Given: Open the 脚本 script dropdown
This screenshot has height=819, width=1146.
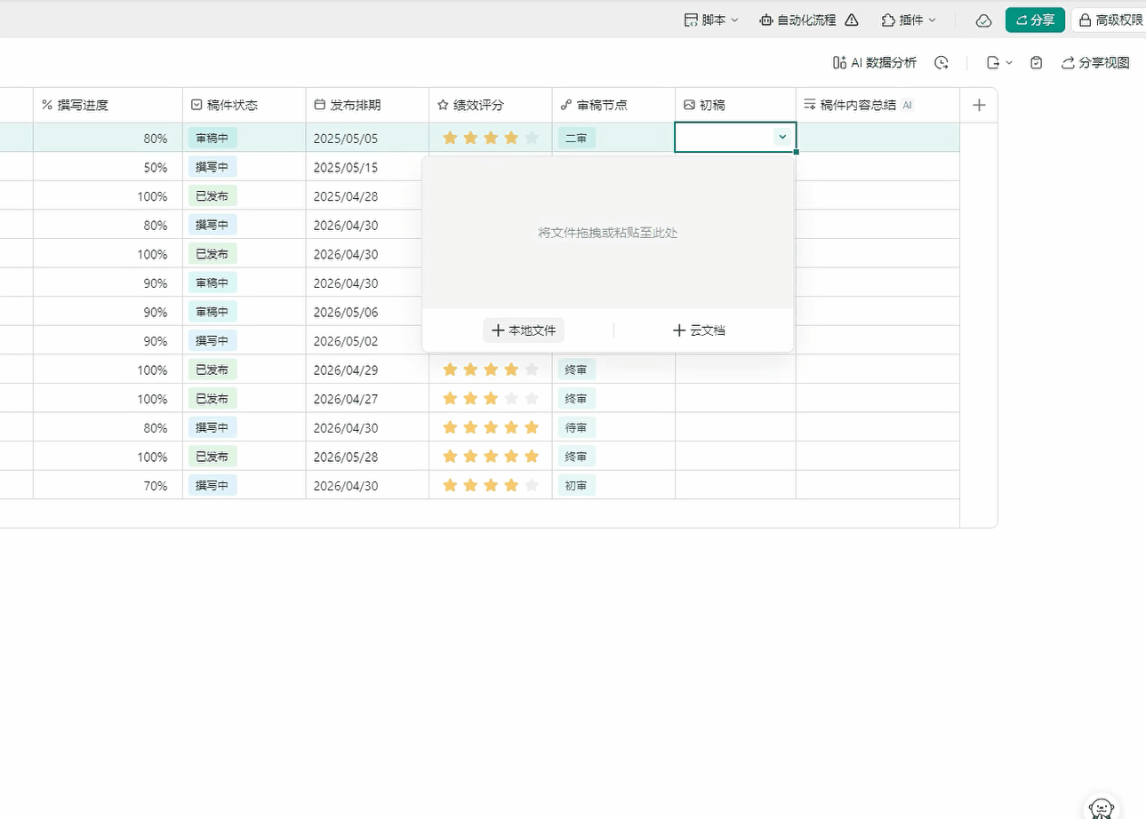Looking at the screenshot, I should (x=710, y=19).
